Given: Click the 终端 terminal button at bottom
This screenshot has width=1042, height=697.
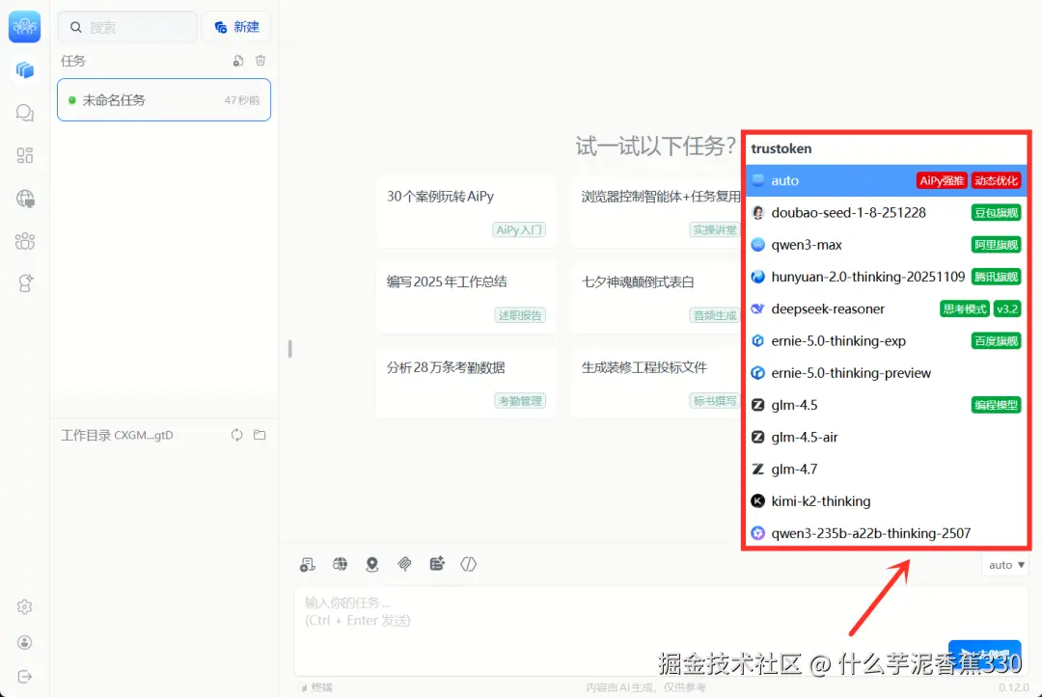Looking at the screenshot, I should coord(316,687).
